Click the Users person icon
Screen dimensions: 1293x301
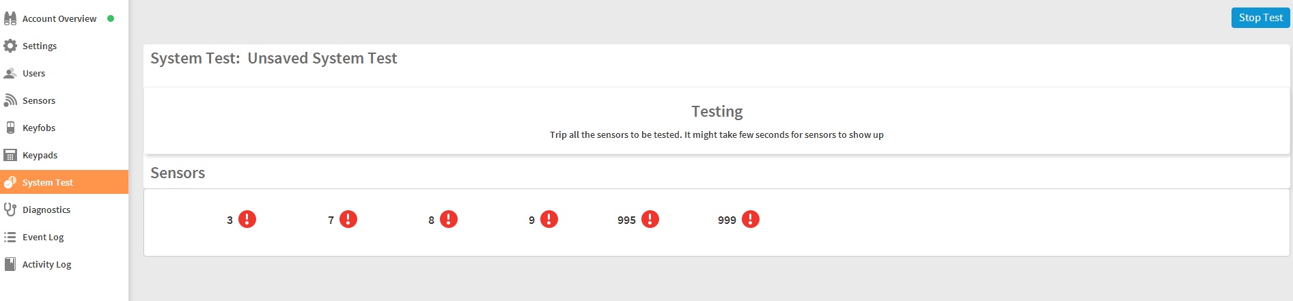coord(10,73)
